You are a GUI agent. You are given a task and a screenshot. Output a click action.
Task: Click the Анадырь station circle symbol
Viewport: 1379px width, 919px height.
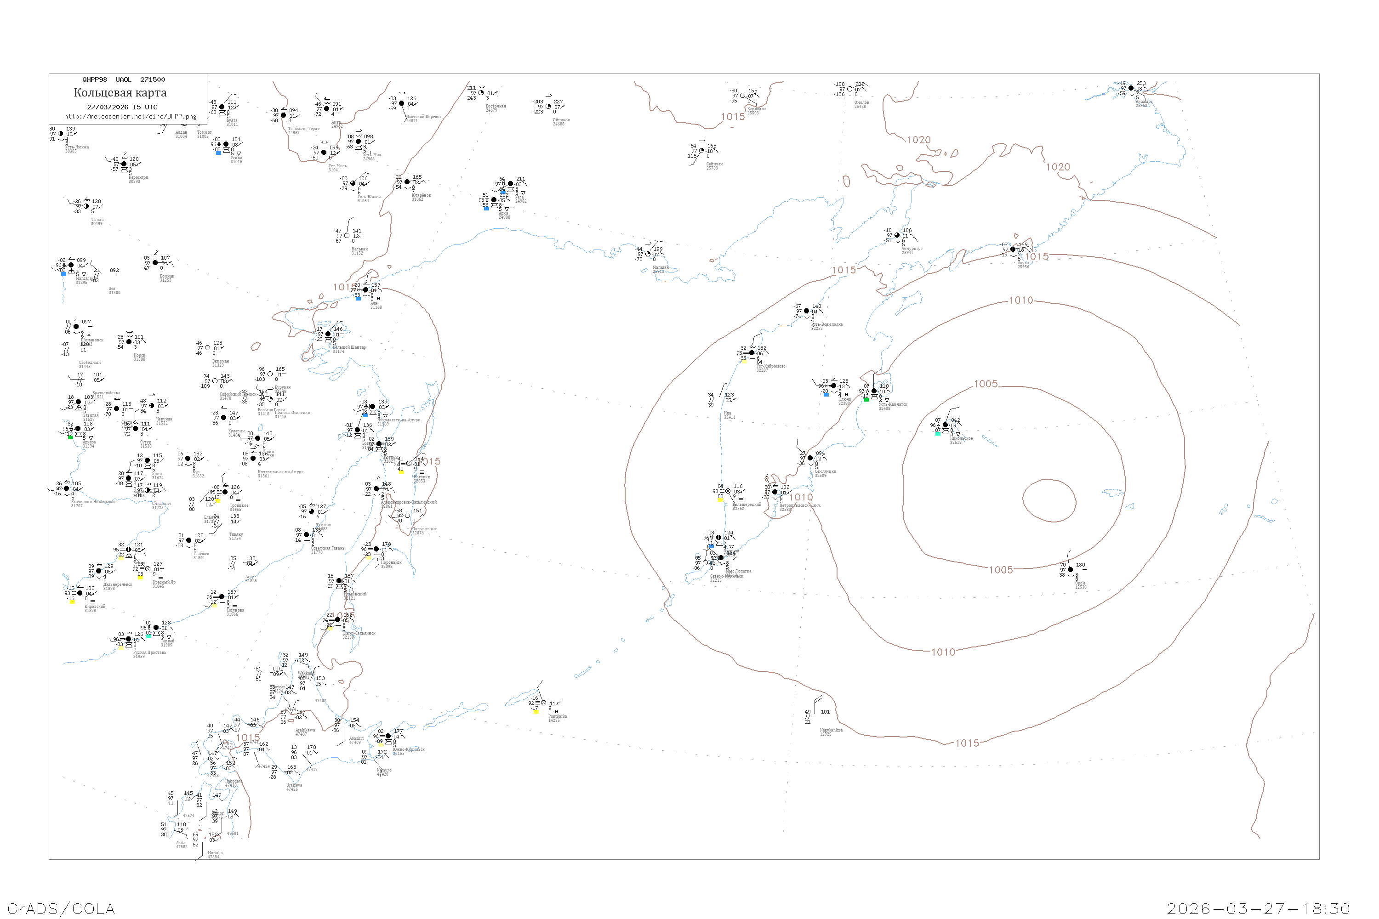(1131, 89)
